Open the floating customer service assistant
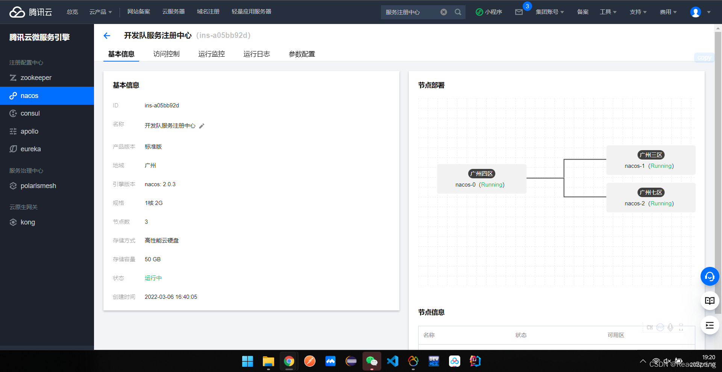The height and width of the screenshot is (372, 722). point(710,276)
